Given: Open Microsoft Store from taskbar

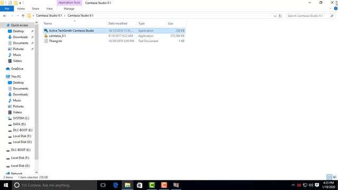Looking at the screenshot, I should 139,185.
